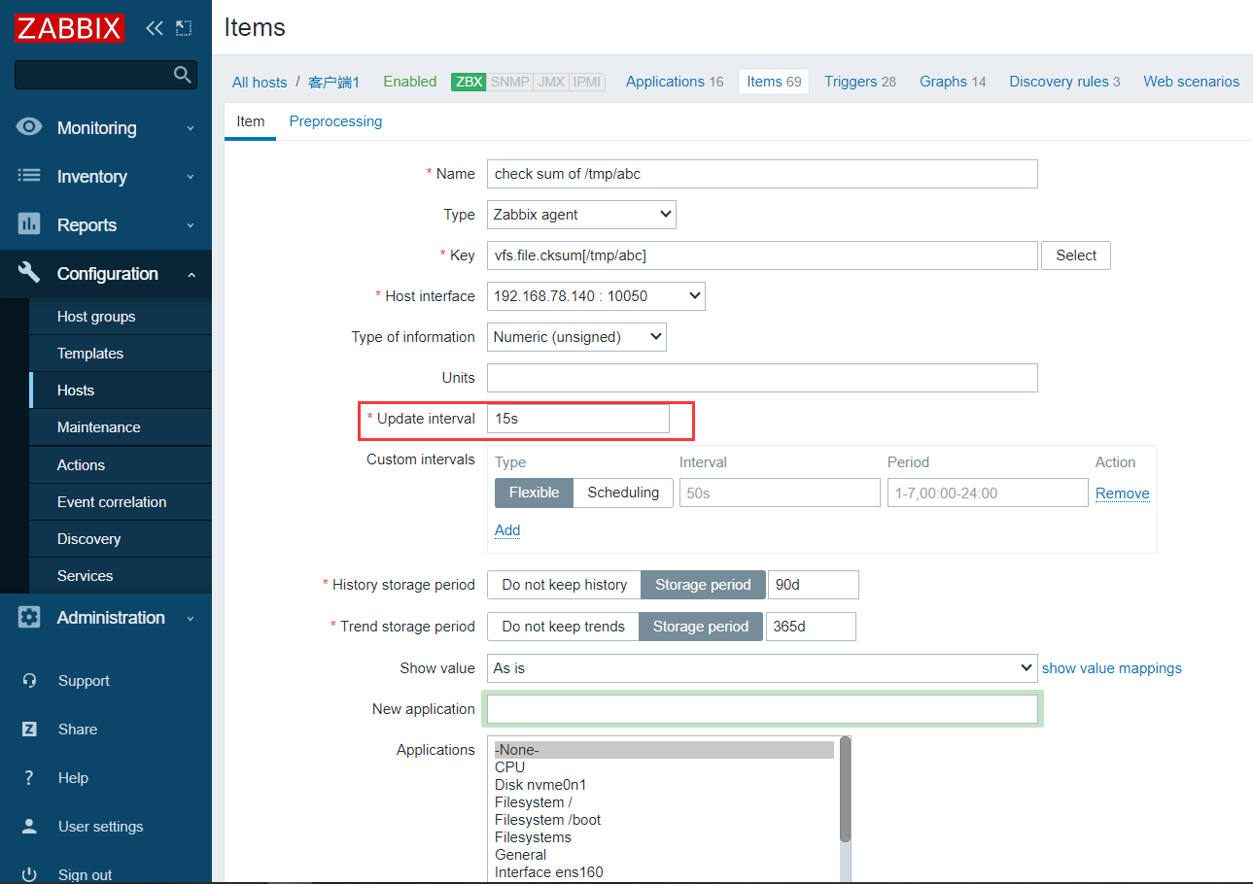Click the Inventory list icon

pos(29,176)
